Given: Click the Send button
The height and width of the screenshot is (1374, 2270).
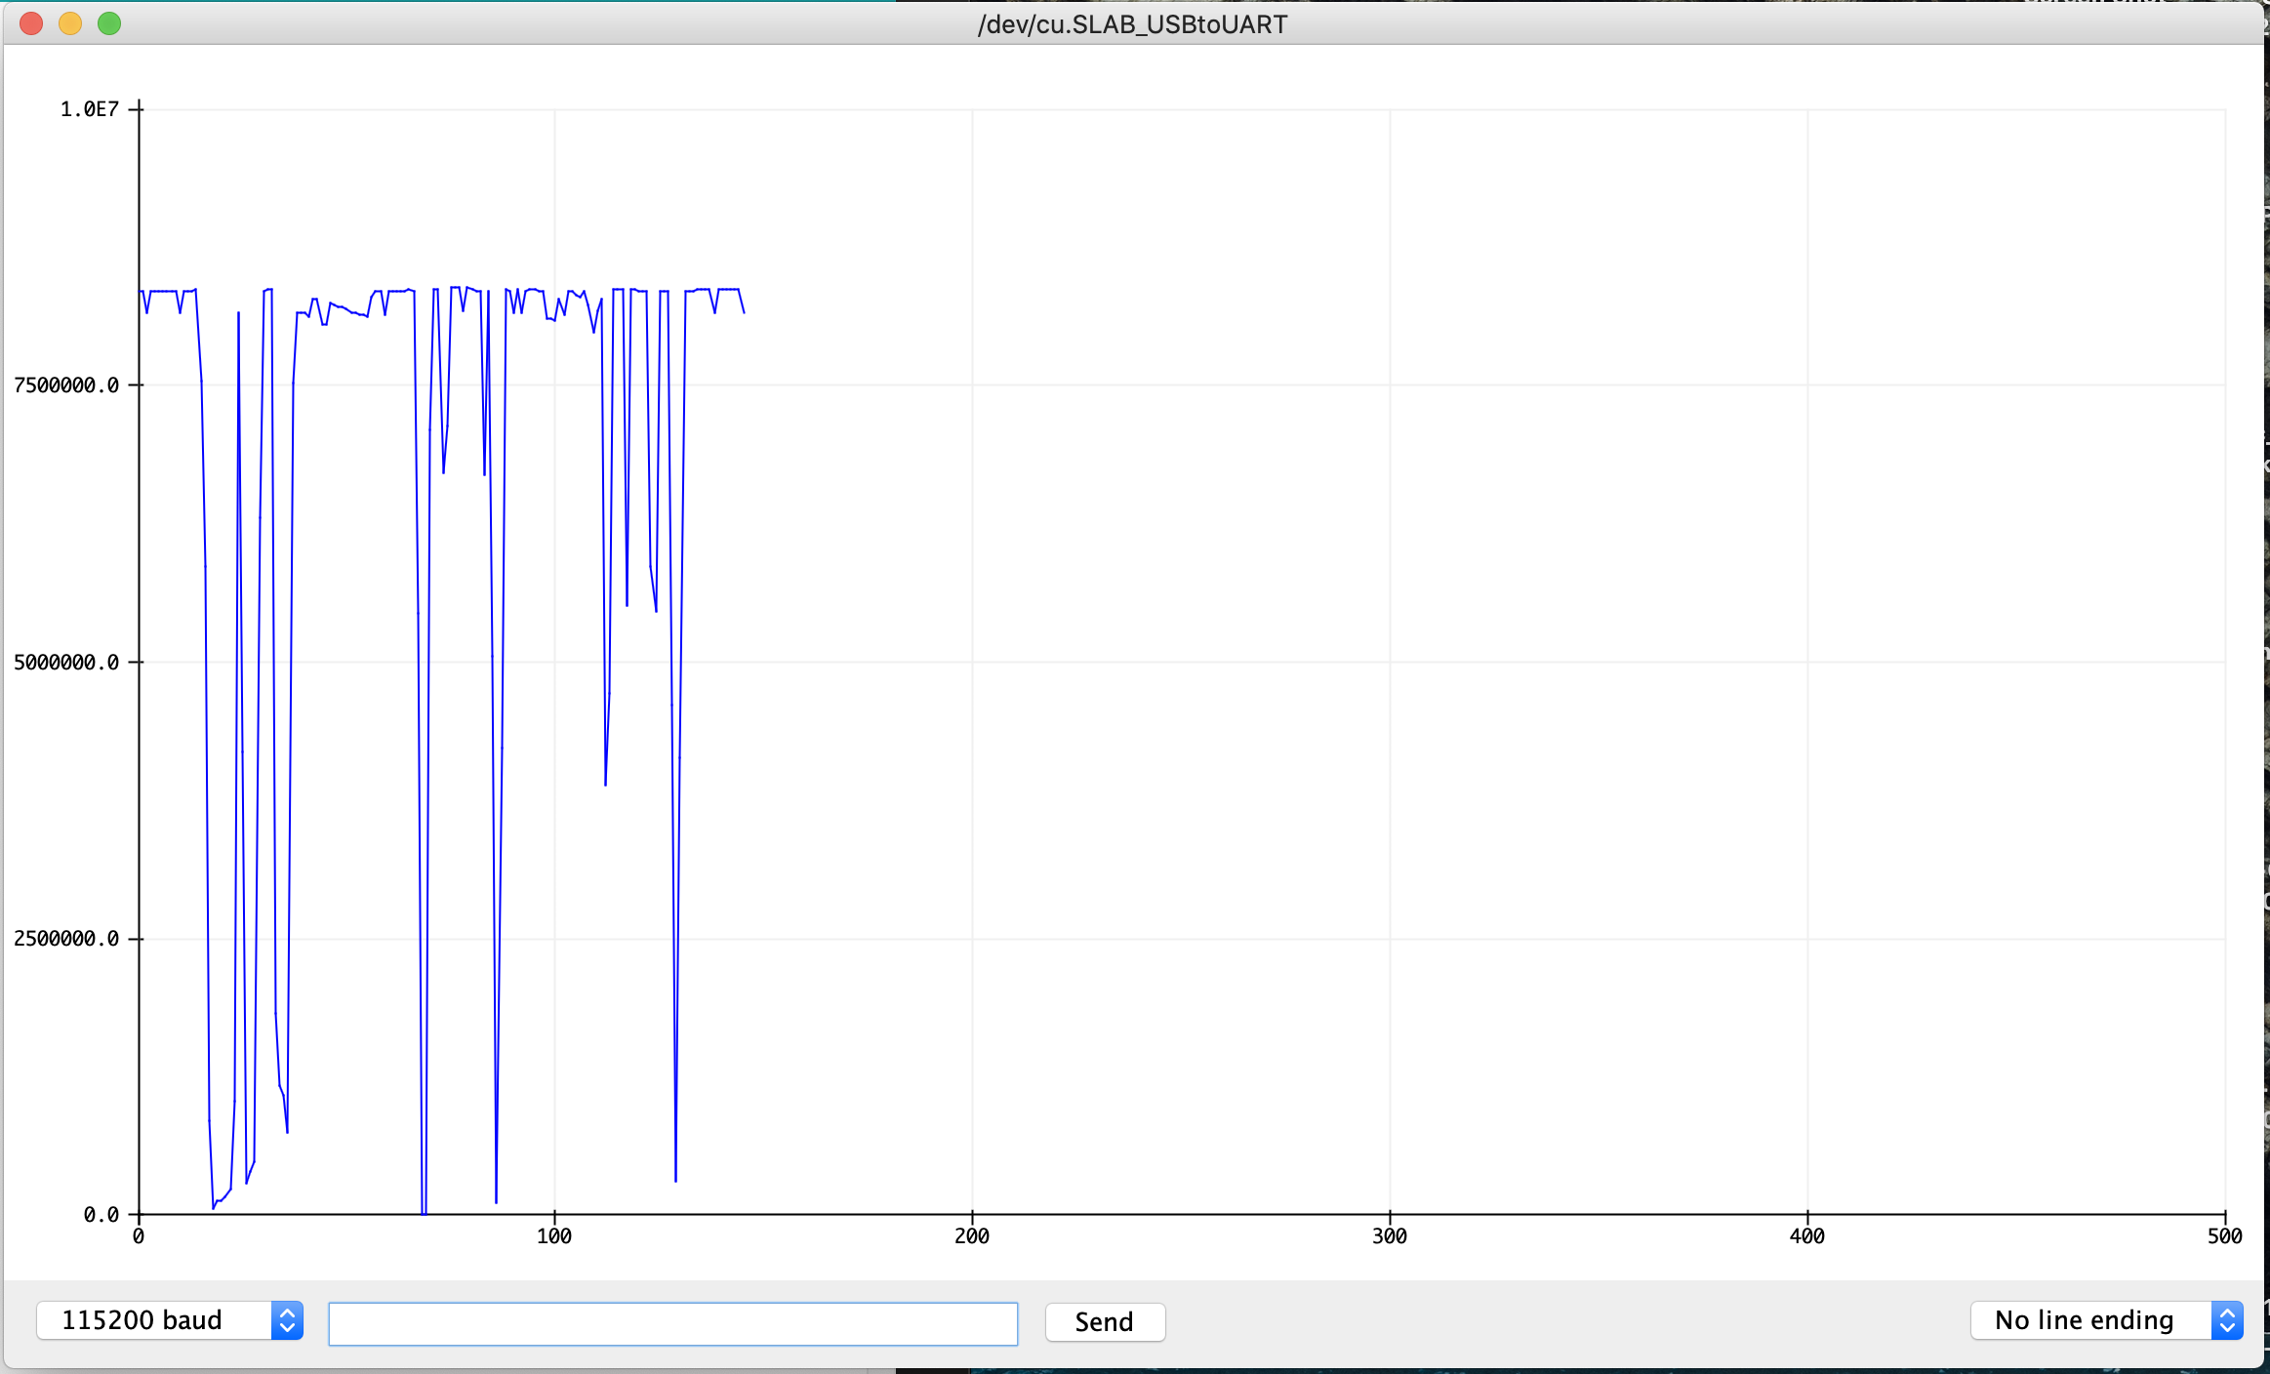Looking at the screenshot, I should tap(1105, 1322).
